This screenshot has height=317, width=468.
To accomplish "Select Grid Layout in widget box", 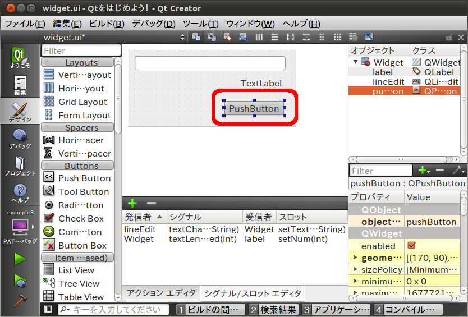I will coord(82,102).
